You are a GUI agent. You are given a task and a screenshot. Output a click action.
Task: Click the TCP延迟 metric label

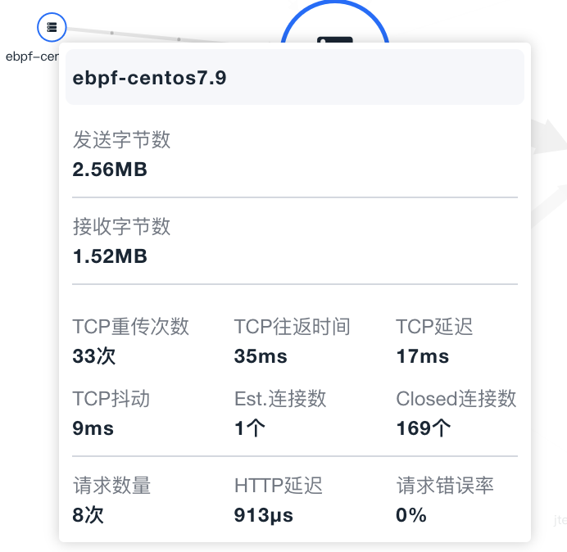click(x=434, y=328)
